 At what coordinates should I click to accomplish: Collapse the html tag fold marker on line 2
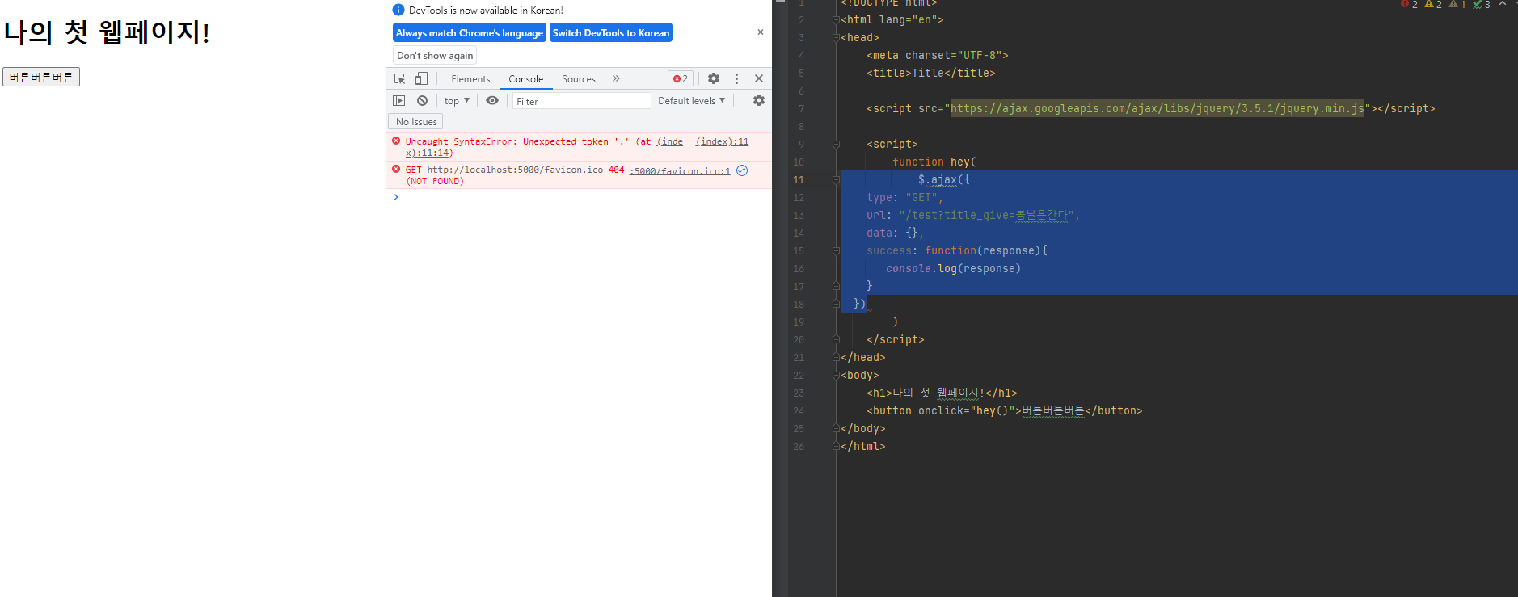836,19
